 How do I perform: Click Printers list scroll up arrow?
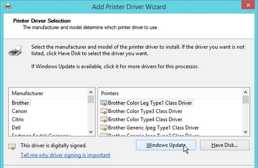pos(245,92)
